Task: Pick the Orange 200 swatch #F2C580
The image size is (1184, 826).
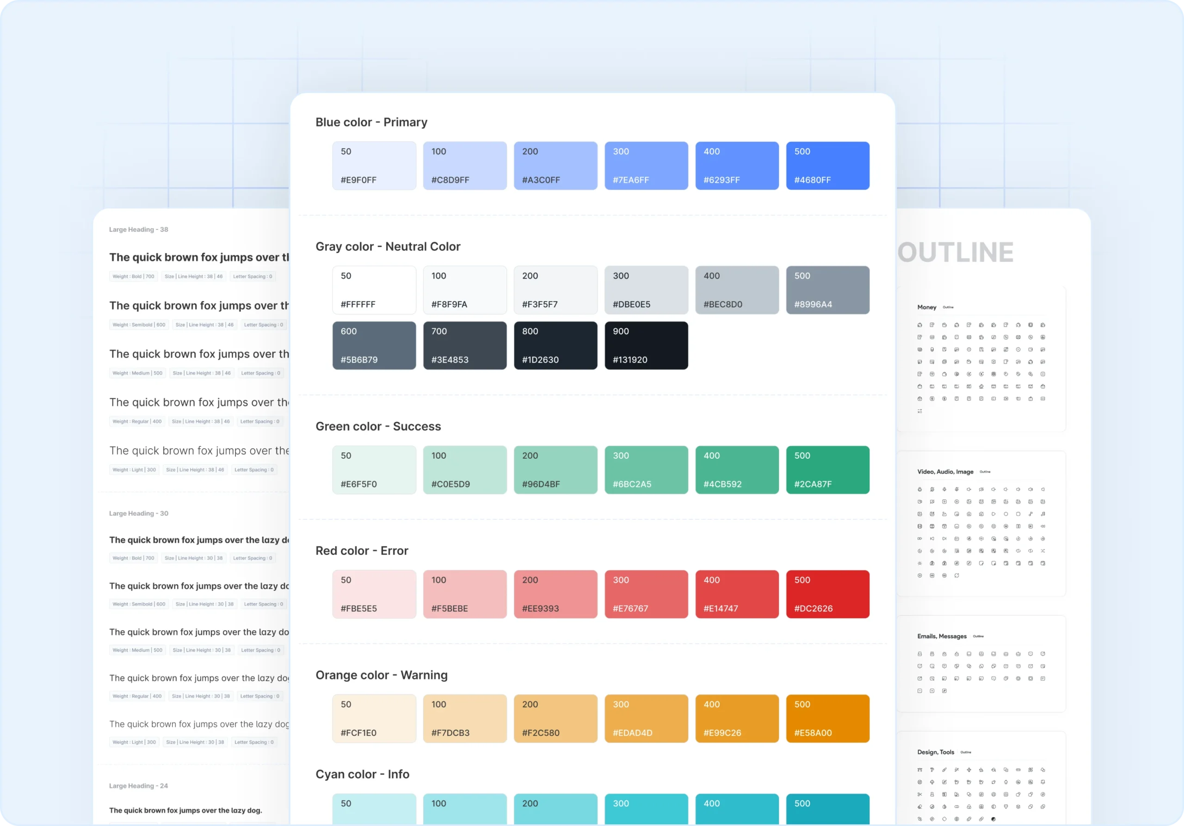Action: 555,718
